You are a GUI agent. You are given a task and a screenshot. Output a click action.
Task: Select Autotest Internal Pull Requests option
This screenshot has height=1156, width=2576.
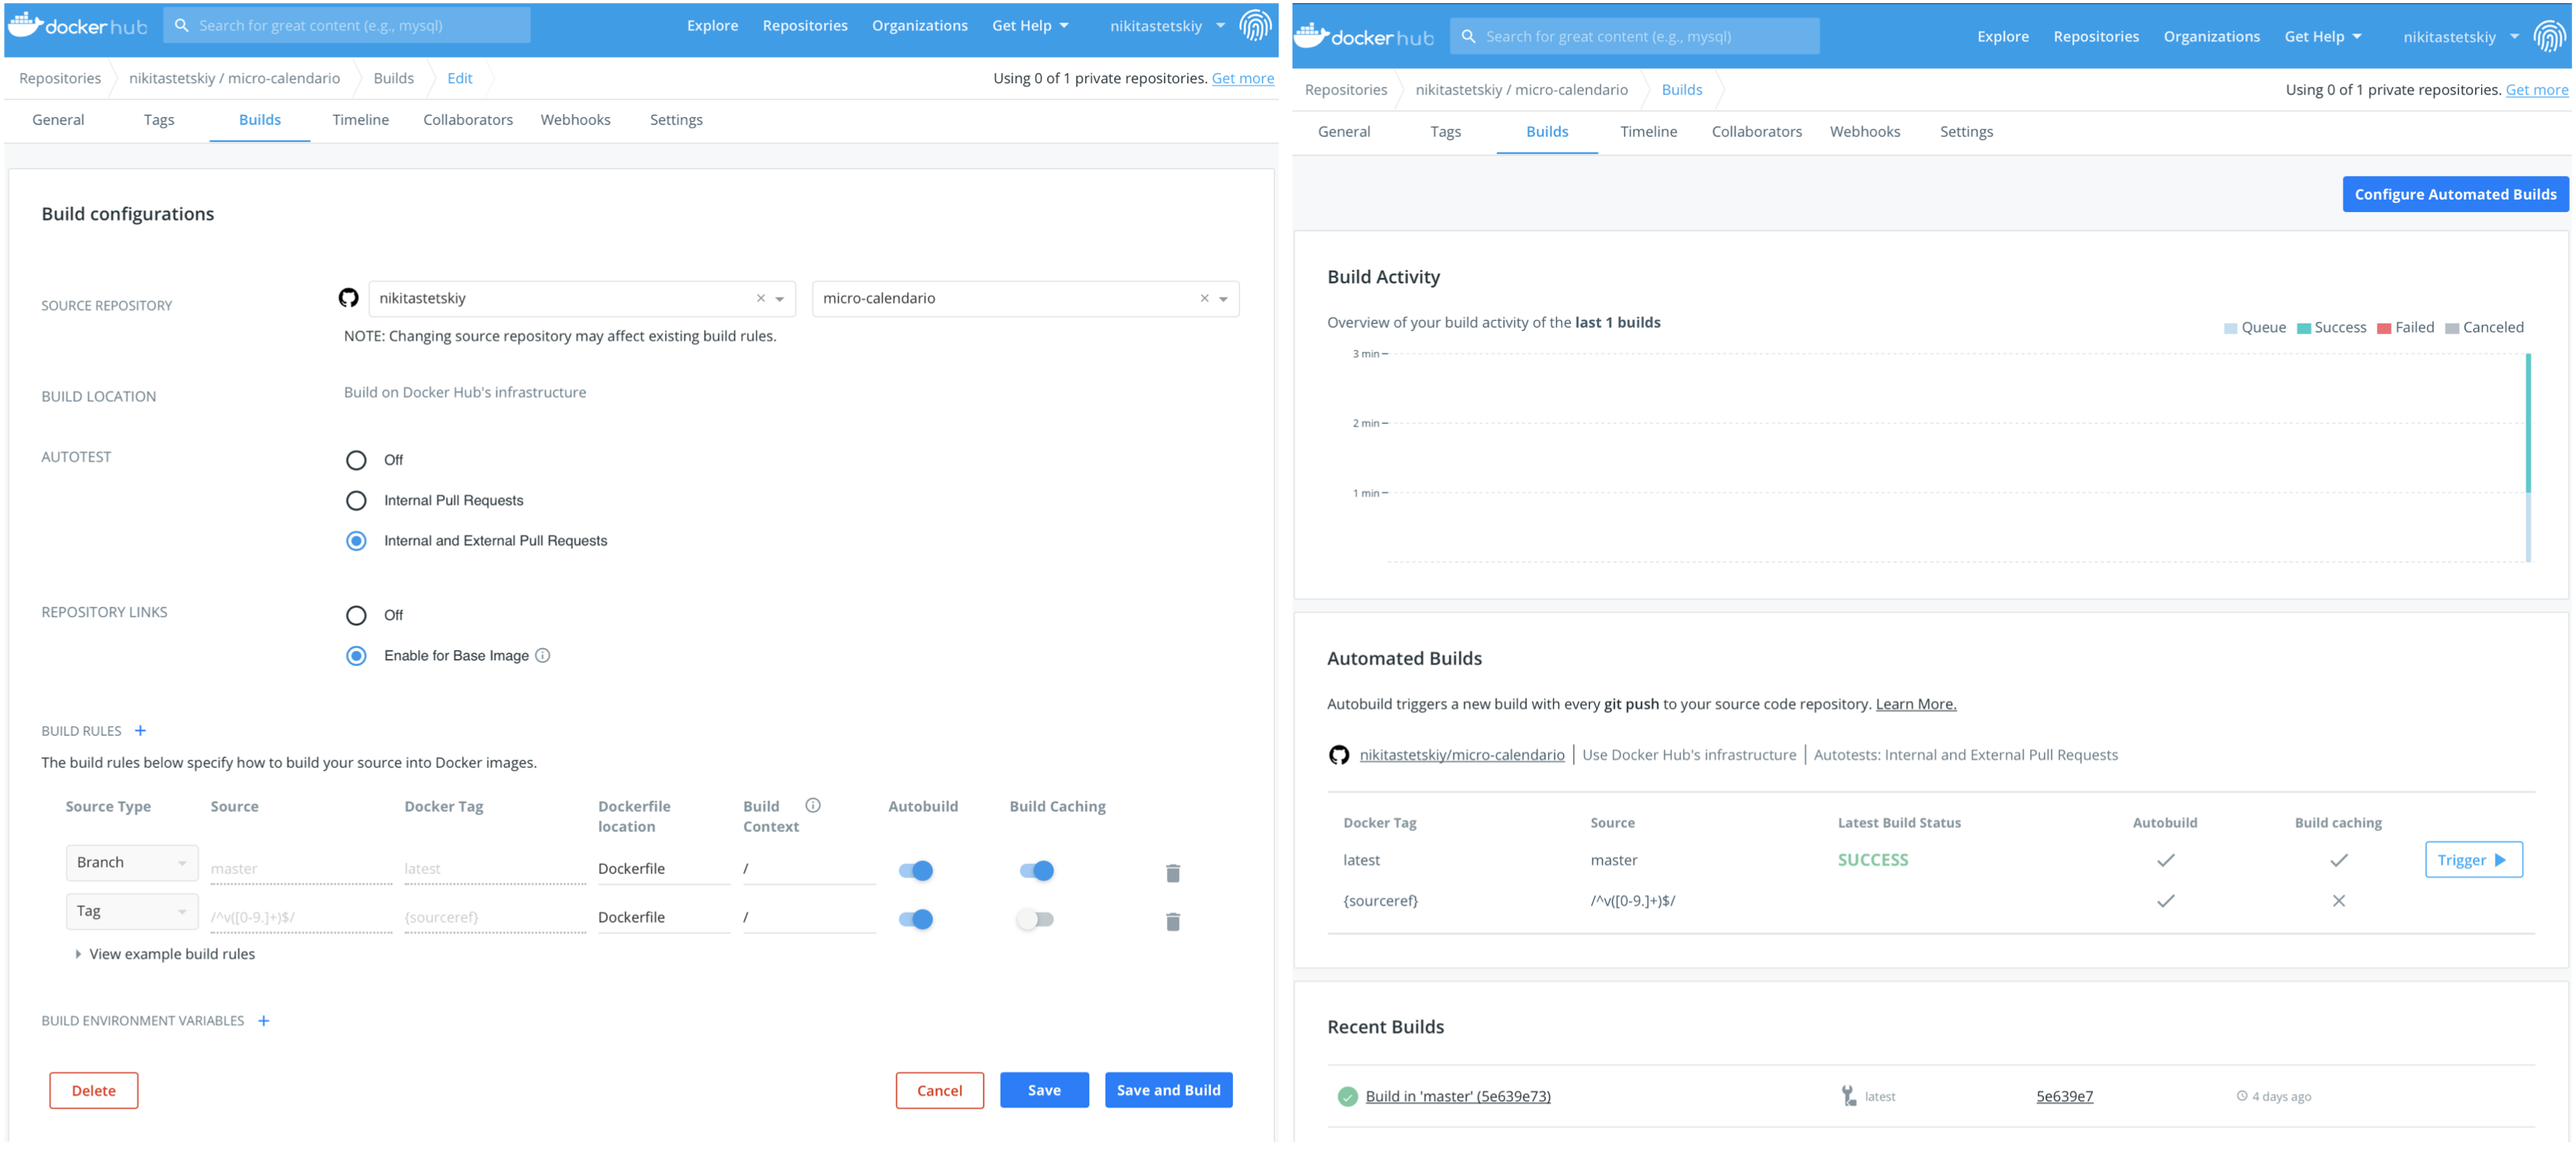[356, 500]
